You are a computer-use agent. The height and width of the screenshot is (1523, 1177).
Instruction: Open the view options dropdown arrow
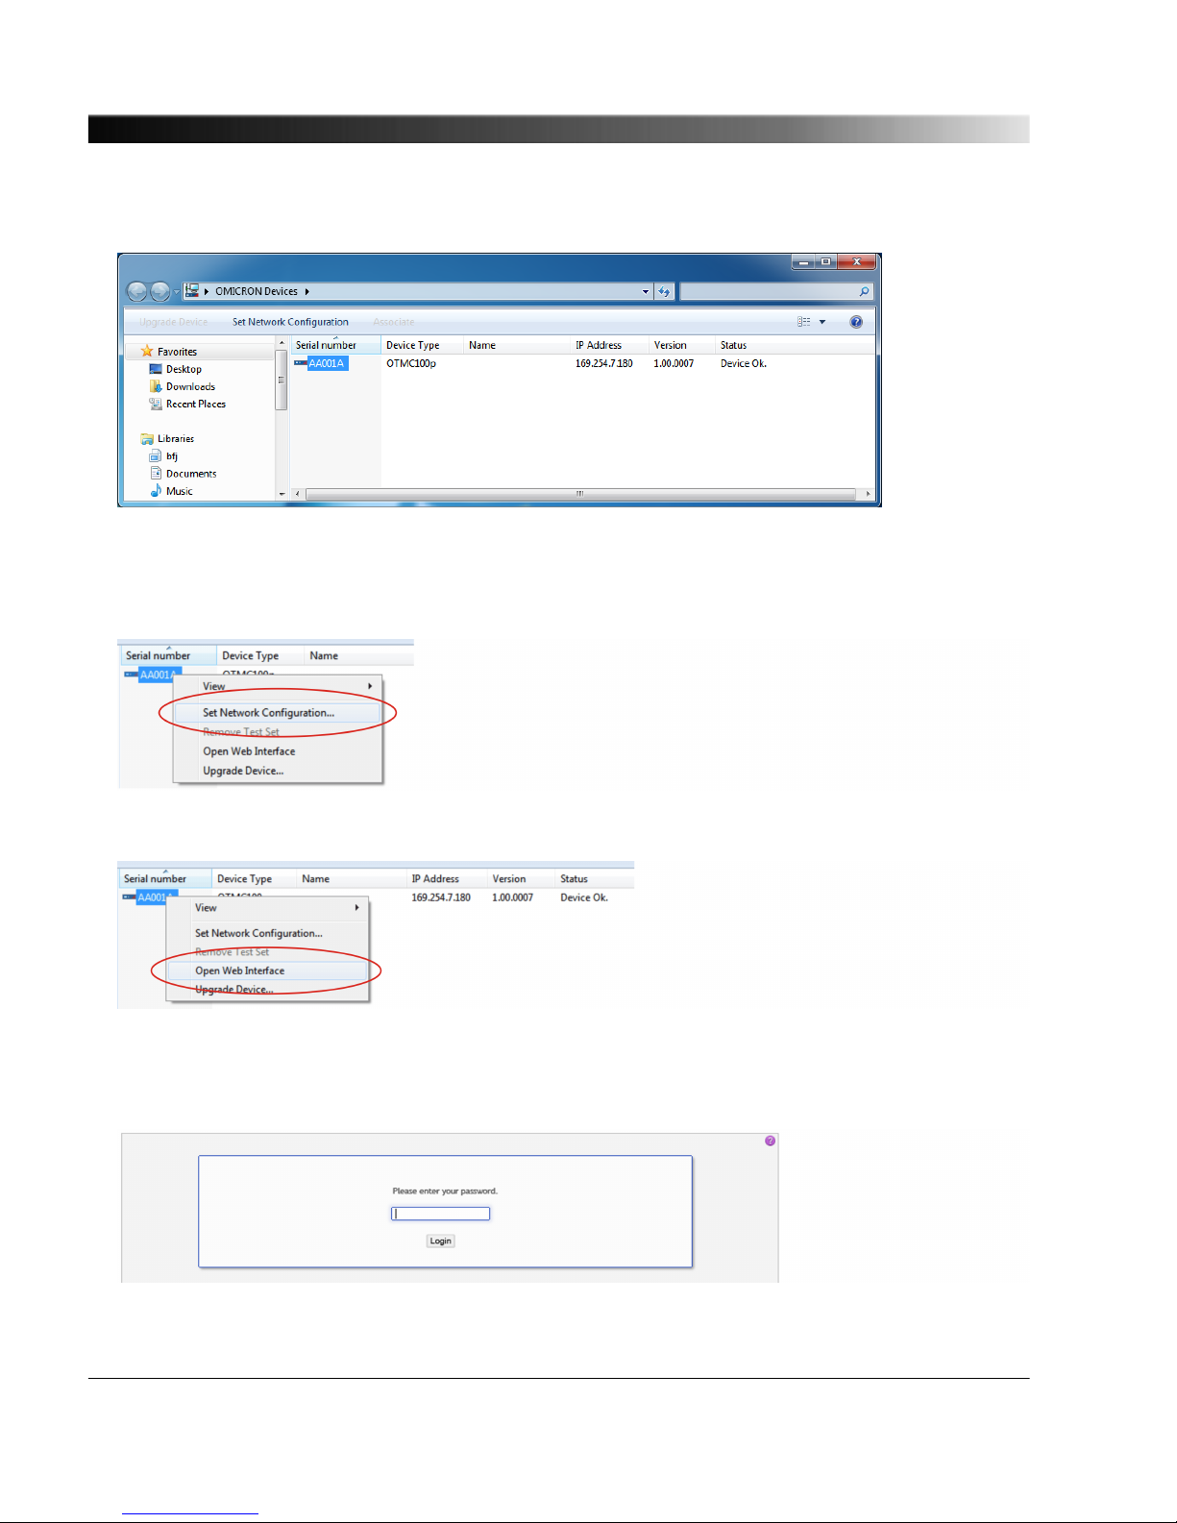[822, 322]
